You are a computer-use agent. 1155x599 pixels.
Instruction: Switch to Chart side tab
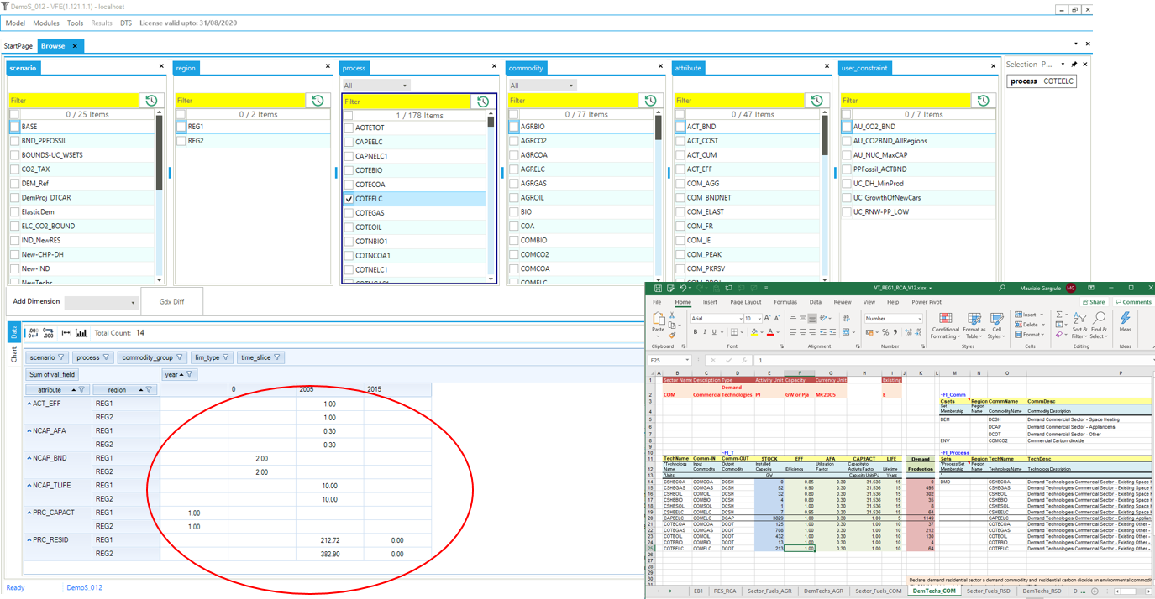click(13, 357)
